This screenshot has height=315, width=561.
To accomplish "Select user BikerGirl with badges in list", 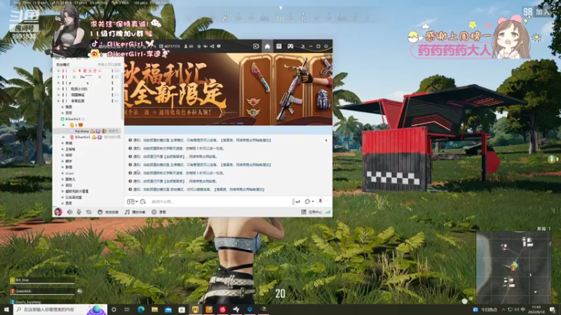I will [83, 137].
